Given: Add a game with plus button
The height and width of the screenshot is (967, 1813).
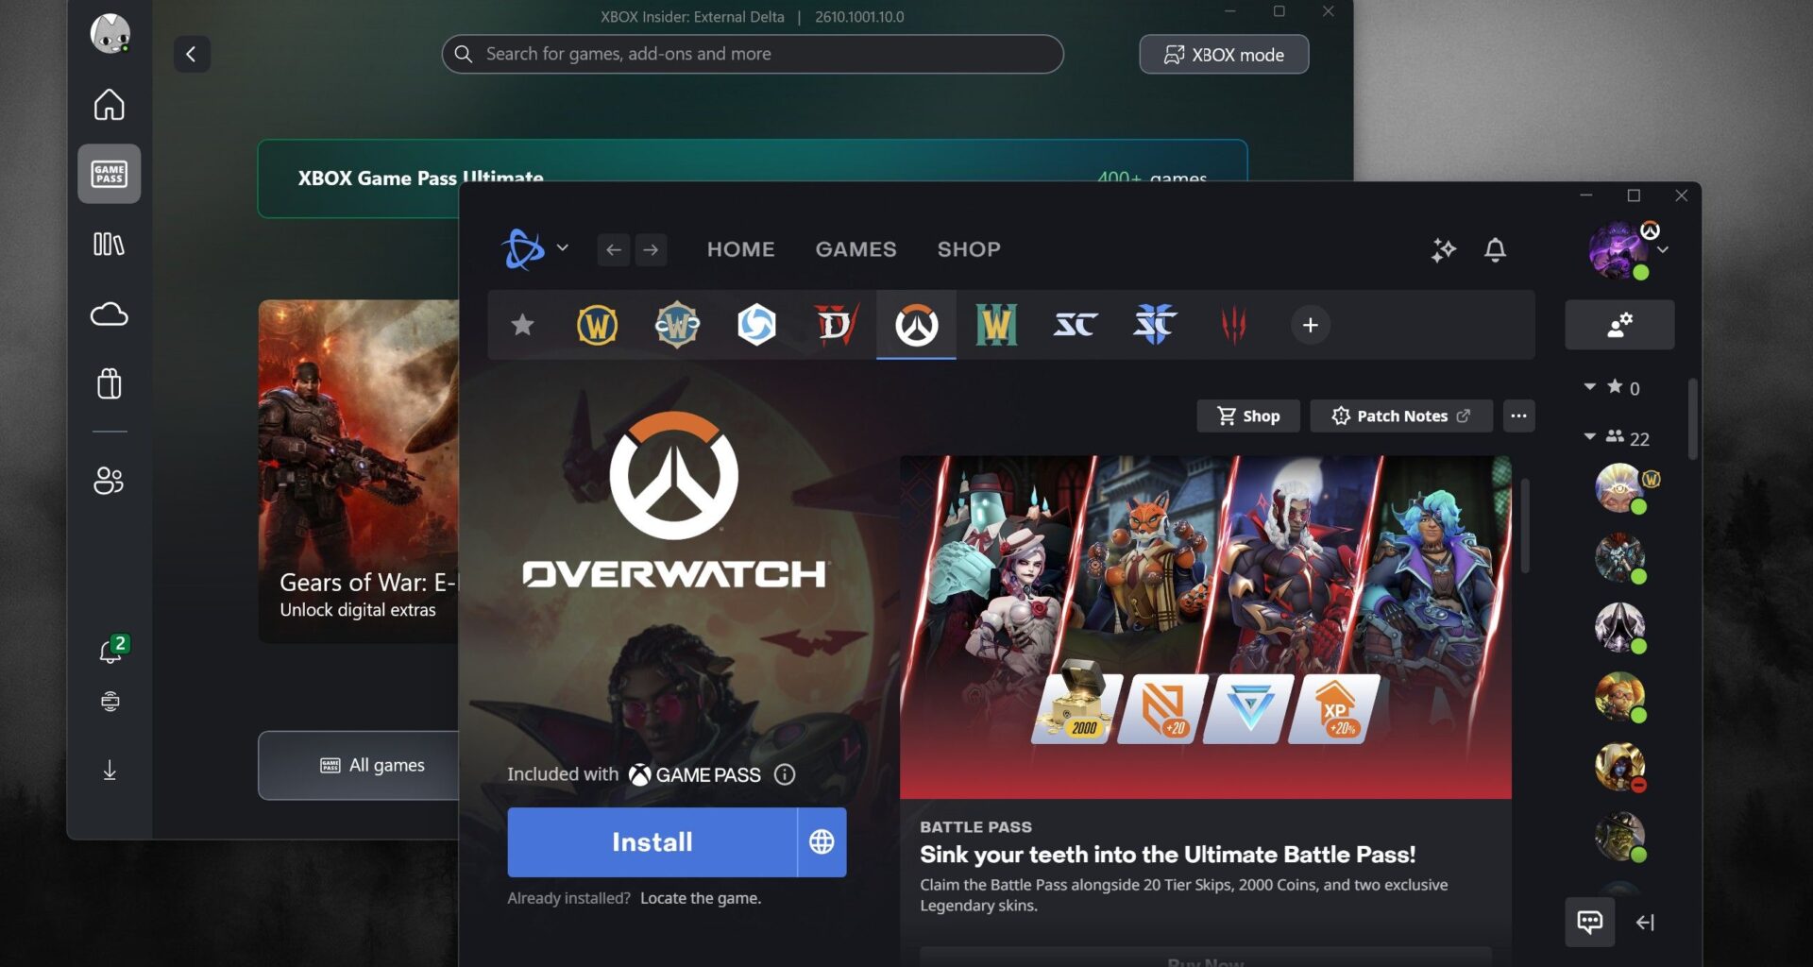Looking at the screenshot, I should 1311,325.
